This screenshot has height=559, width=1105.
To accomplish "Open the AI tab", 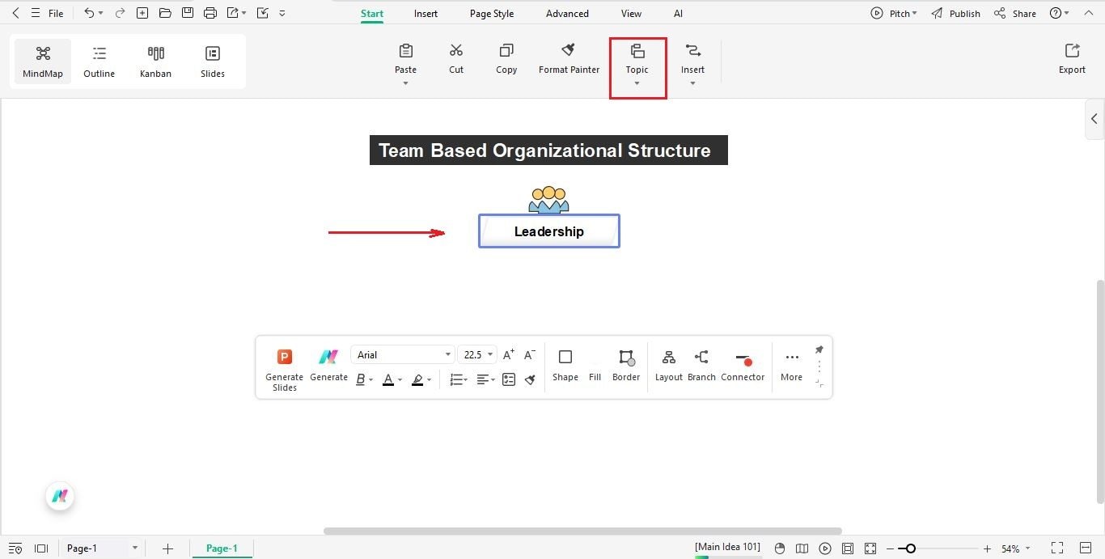I will (x=678, y=14).
